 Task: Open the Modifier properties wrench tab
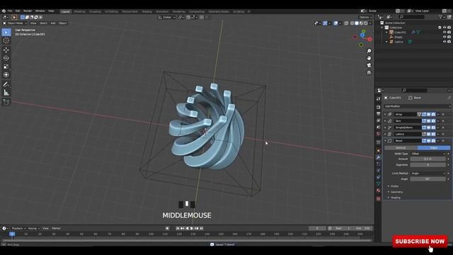[379, 157]
